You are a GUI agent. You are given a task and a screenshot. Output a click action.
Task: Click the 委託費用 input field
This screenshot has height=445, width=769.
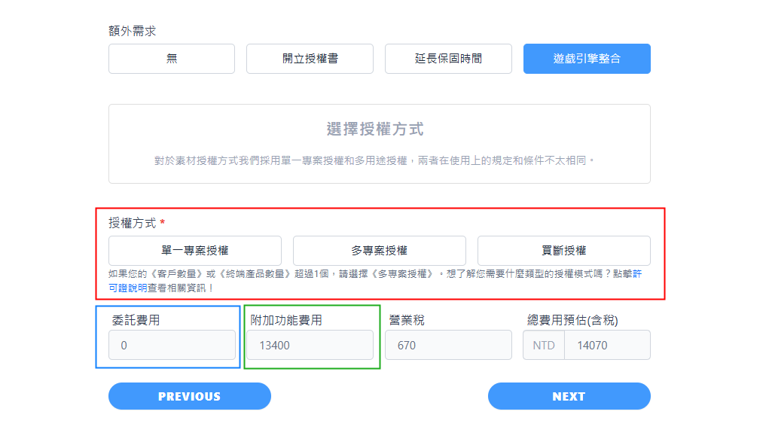pyautogui.click(x=172, y=346)
